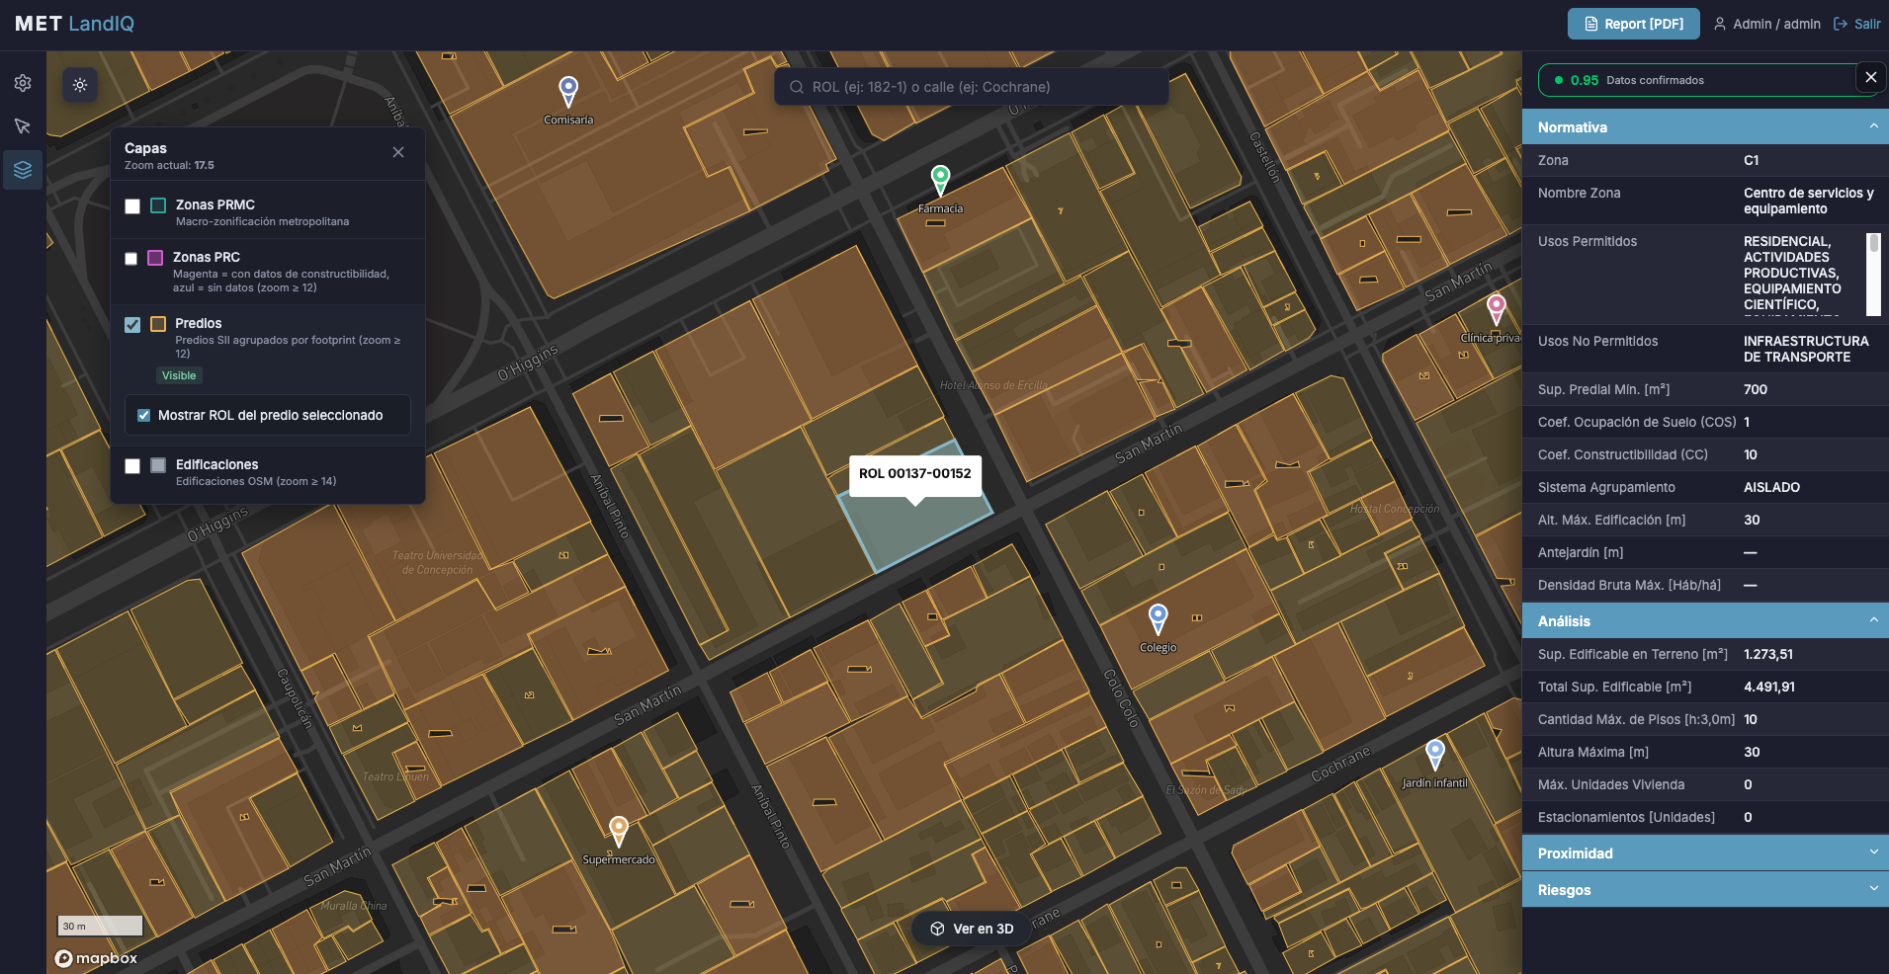Click the Zona value C1

tap(1752, 160)
